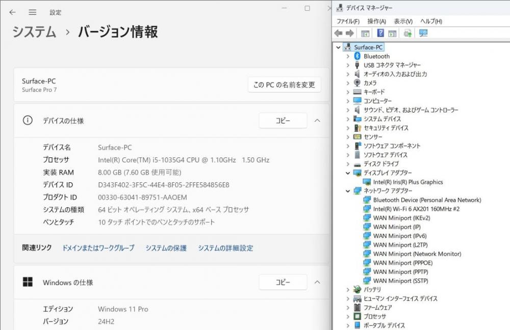Expand the システム デバイス category
This screenshot has width=510, height=330.
(x=348, y=119)
